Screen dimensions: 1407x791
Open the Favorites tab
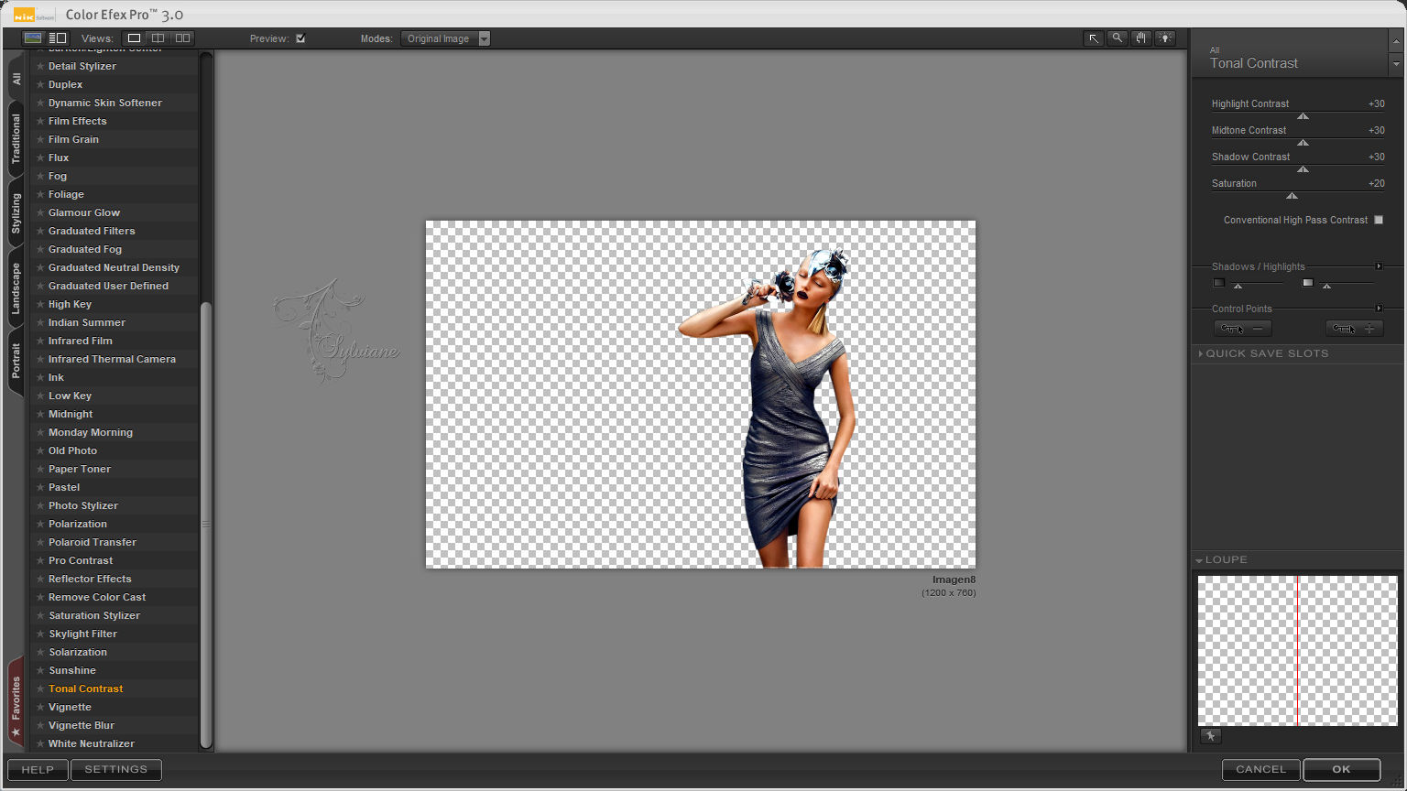pyautogui.click(x=16, y=702)
